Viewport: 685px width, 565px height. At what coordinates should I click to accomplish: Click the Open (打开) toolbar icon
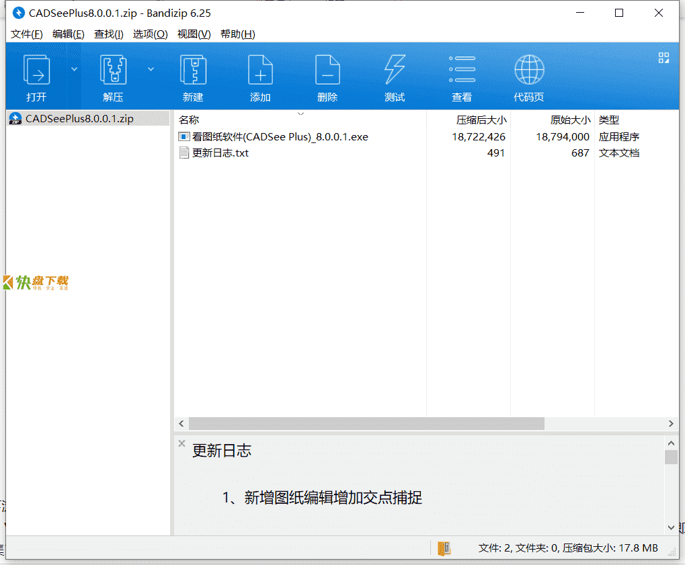click(36, 70)
